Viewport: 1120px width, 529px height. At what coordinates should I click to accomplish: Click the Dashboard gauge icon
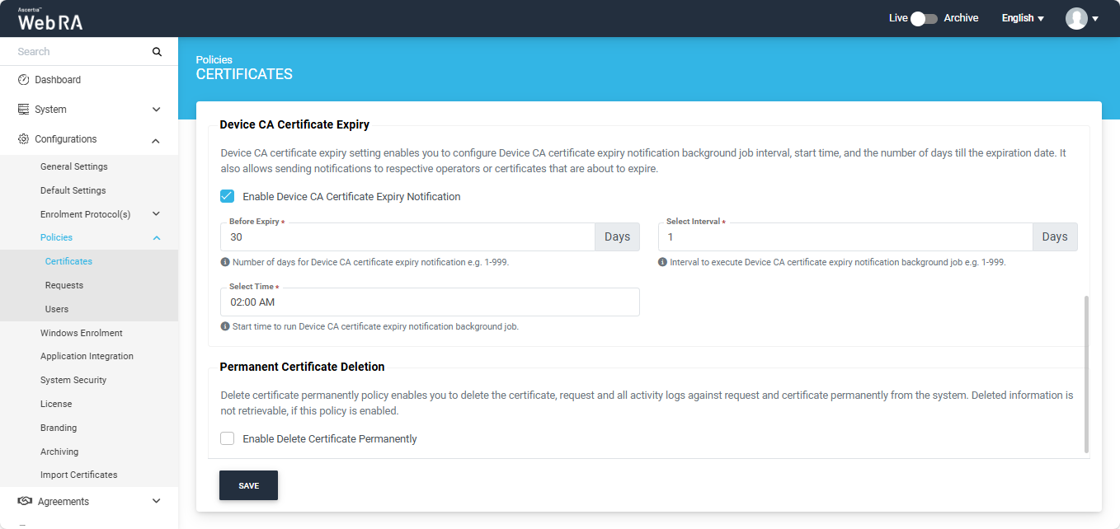coord(24,80)
